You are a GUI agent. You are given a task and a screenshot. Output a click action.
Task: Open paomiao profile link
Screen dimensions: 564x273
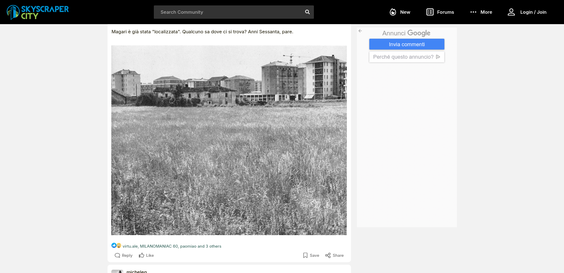point(188,246)
